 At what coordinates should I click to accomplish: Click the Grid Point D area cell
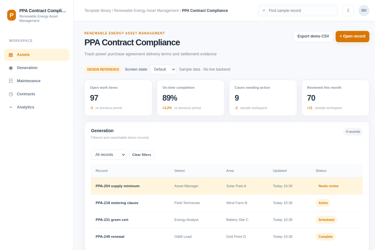click(236, 237)
